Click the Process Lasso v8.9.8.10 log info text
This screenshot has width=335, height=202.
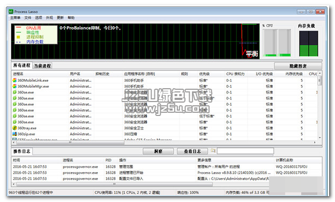[x=234, y=173]
